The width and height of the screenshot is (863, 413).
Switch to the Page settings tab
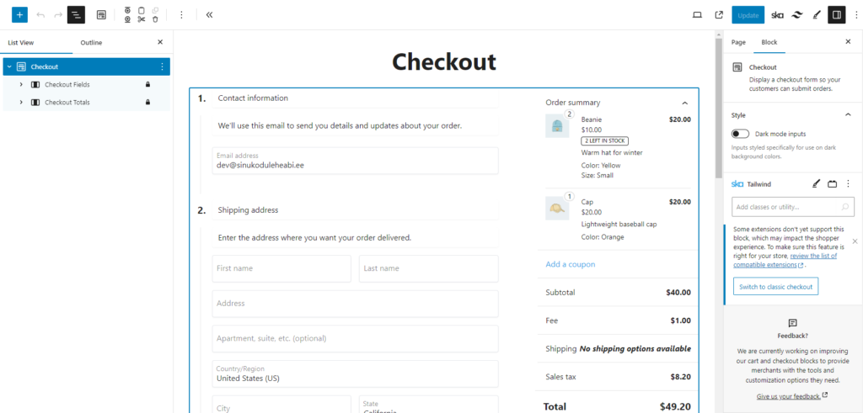(738, 42)
